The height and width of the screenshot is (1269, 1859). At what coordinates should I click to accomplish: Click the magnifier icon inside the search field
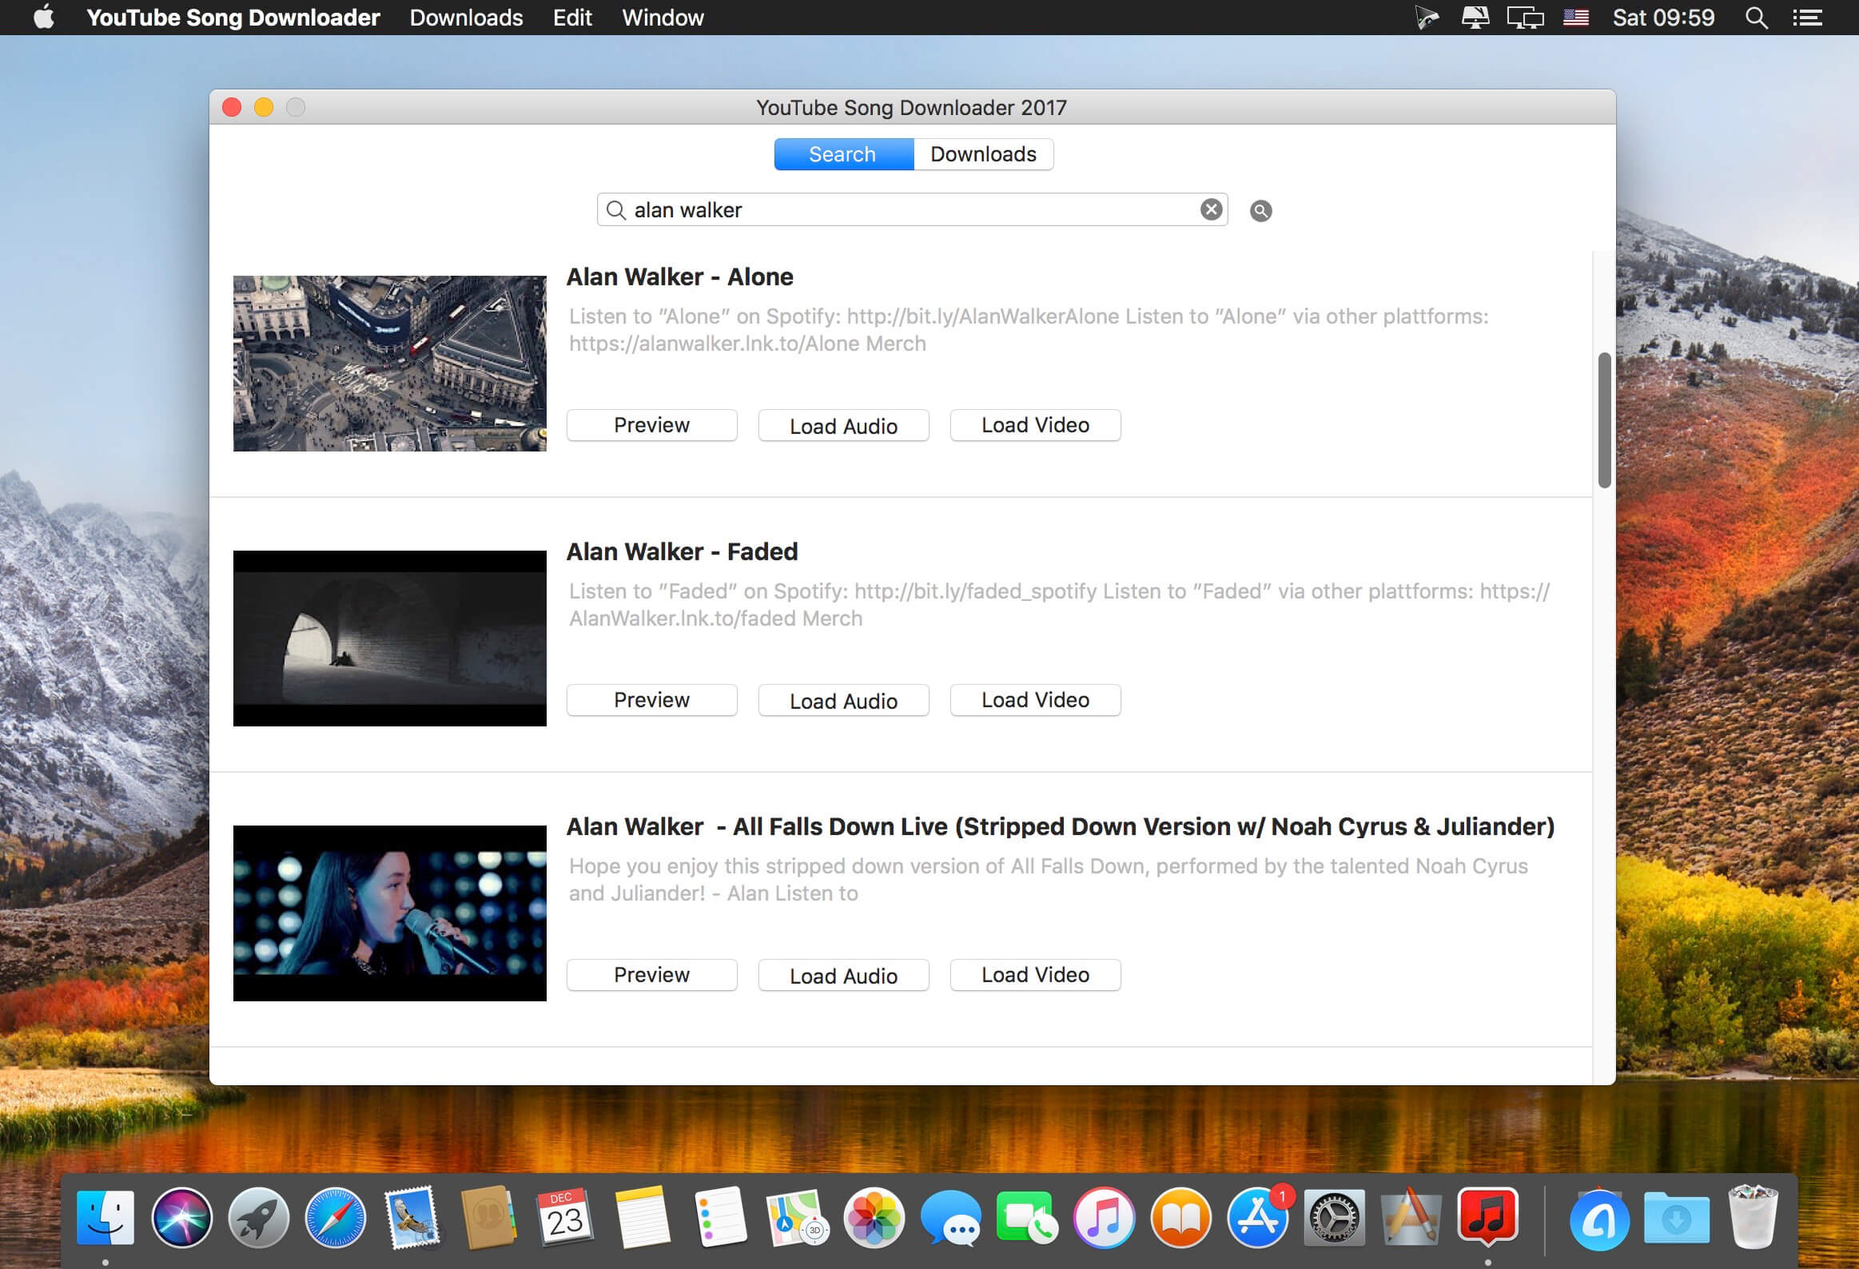pyautogui.click(x=615, y=210)
